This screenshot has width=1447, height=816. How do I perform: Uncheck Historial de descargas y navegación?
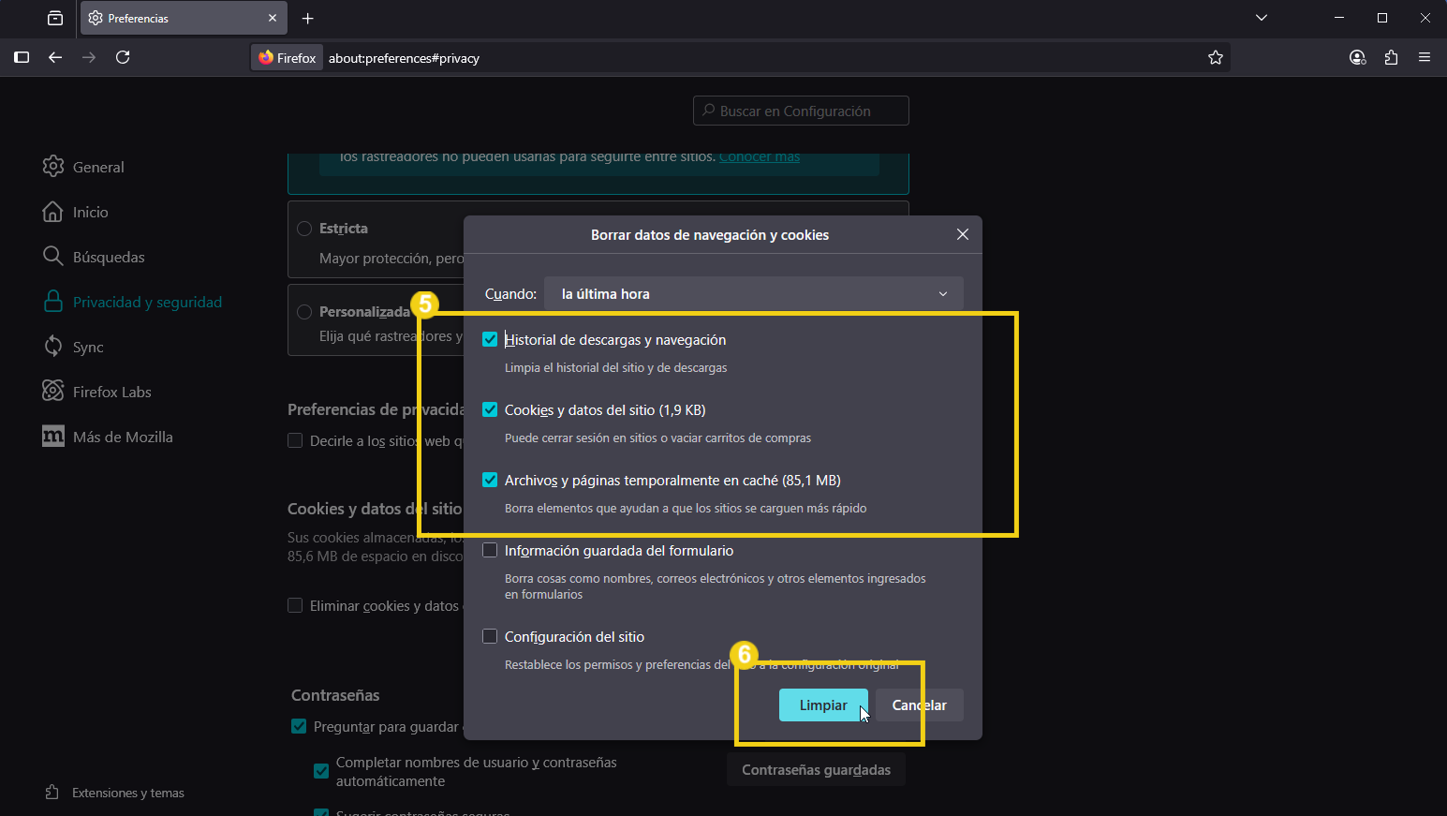coord(490,339)
